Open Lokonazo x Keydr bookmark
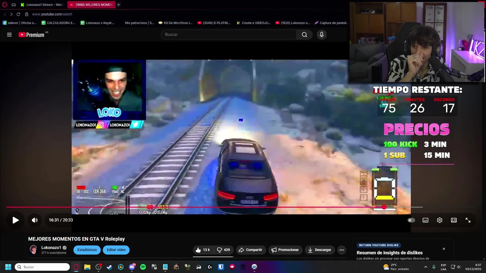 click(x=98, y=23)
